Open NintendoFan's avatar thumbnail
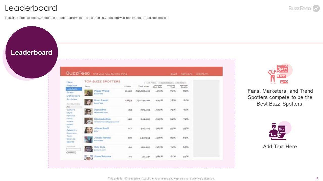Screen dimensions: 323x181 pyautogui.click(x=88, y=121)
